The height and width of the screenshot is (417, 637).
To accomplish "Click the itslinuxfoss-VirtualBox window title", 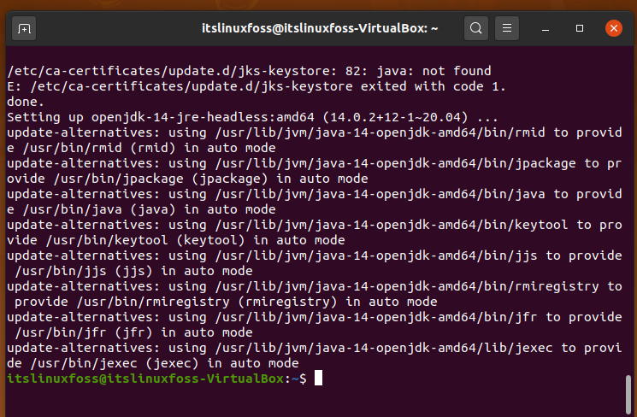I will (320, 28).
